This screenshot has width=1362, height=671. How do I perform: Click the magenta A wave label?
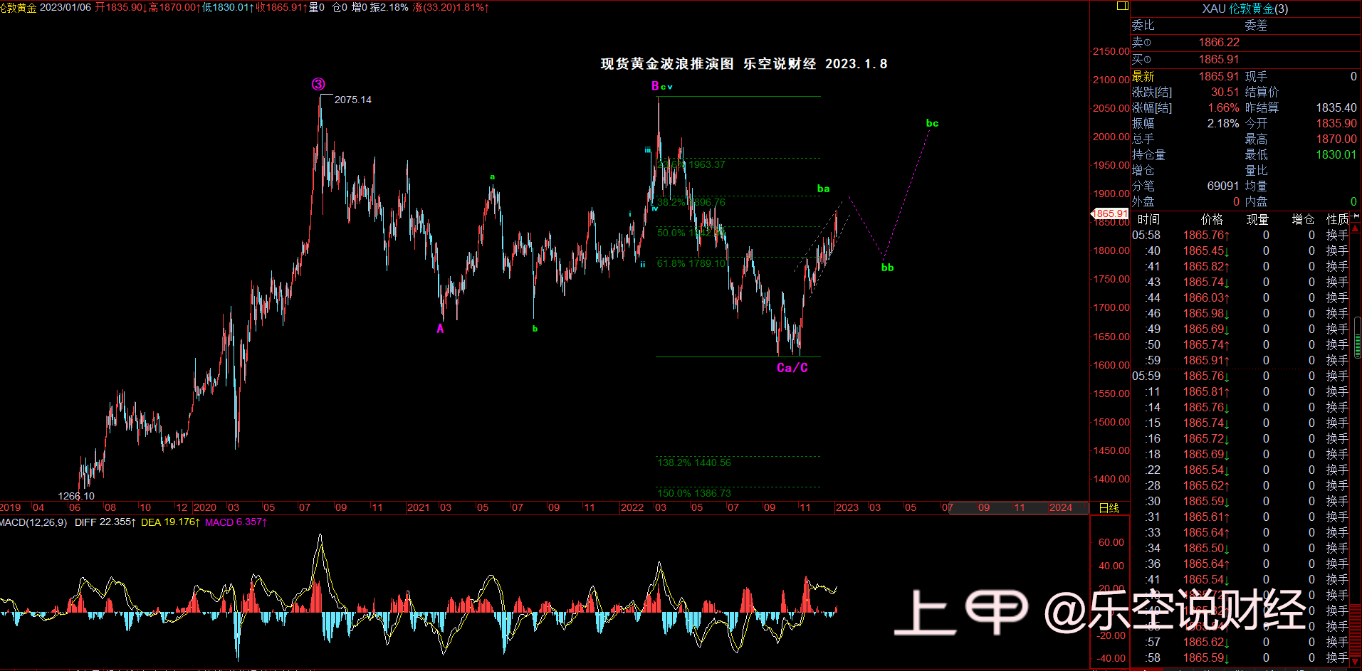(x=440, y=329)
